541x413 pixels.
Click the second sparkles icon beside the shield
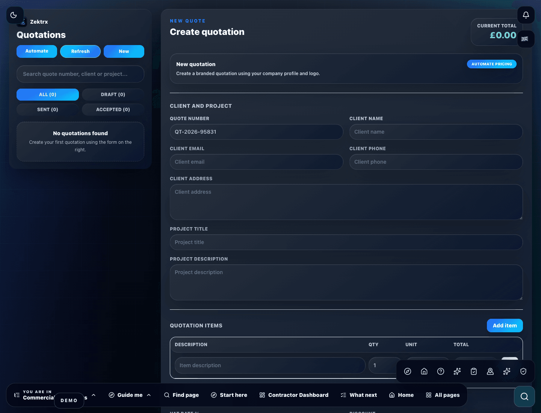507,371
